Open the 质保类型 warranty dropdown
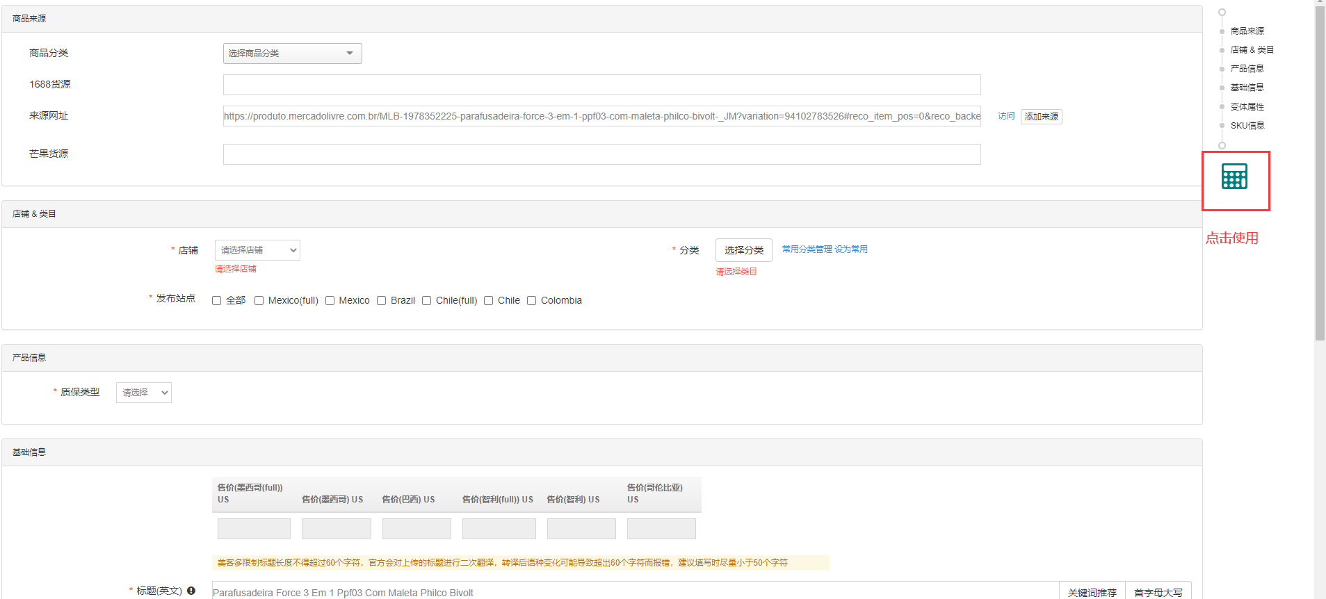 coord(144,393)
